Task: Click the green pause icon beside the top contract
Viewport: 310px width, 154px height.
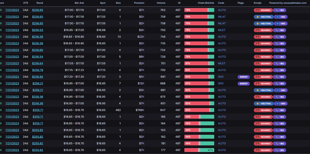Action: point(1,10)
